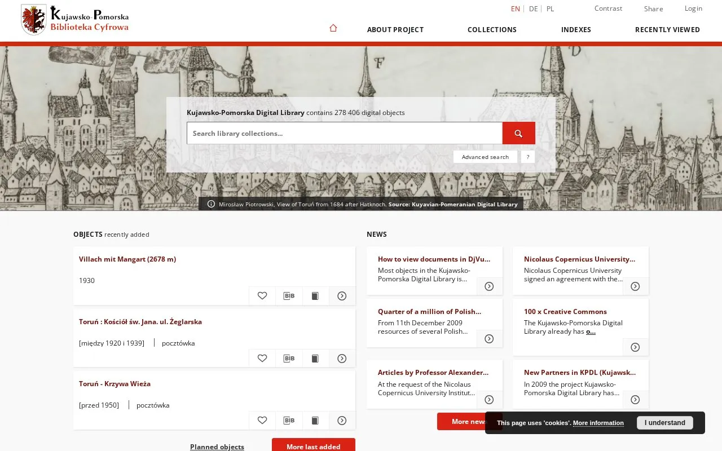Image resolution: width=722 pixels, height=451 pixels.
Task: Open the Indexes menu
Action: click(576, 30)
